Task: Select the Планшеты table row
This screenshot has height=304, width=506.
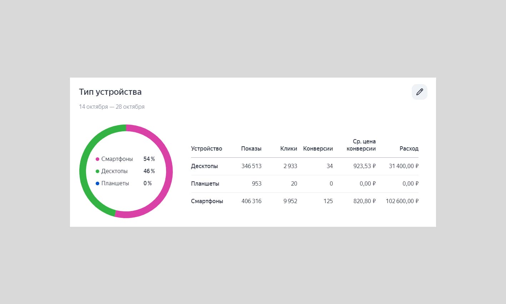Action: (x=305, y=184)
